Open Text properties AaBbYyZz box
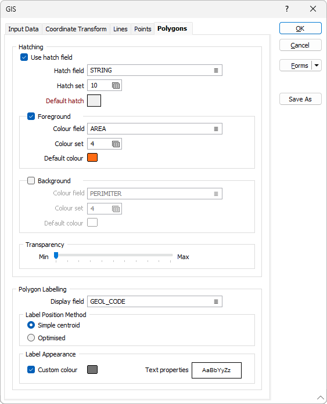This screenshot has width=327, height=404. [216, 370]
